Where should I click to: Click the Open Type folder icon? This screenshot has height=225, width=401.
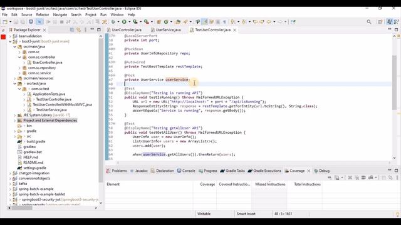178,22
